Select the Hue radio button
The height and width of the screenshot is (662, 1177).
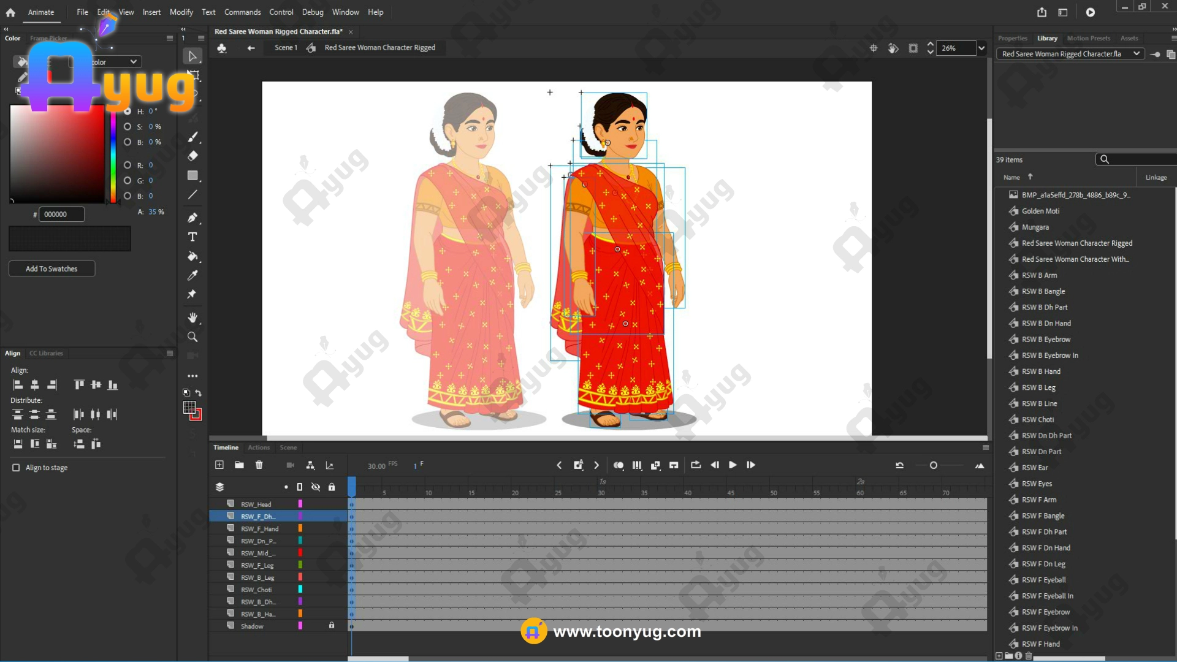128,111
